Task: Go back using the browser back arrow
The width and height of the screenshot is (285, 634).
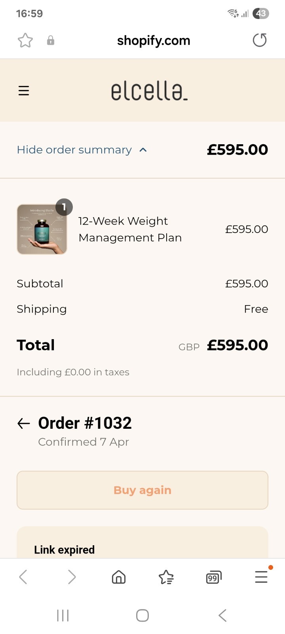Action: (x=23, y=577)
